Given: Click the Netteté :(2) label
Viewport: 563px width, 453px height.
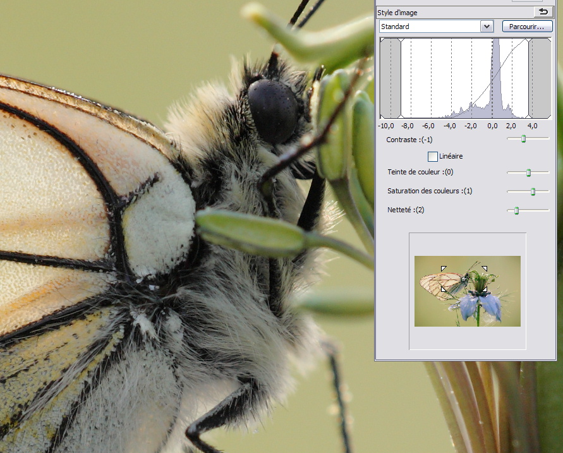Looking at the screenshot, I should tap(406, 210).
